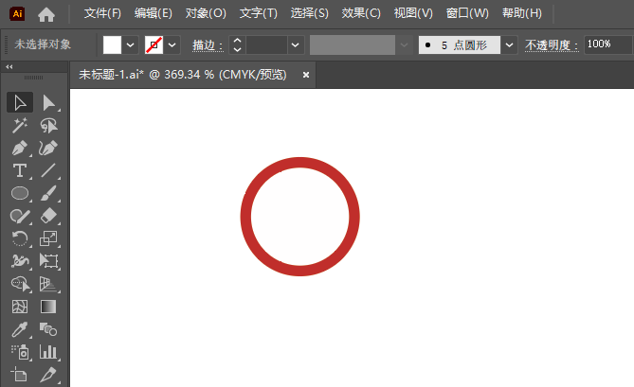Select the Rotate tool
The height and width of the screenshot is (387, 634).
(x=20, y=238)
